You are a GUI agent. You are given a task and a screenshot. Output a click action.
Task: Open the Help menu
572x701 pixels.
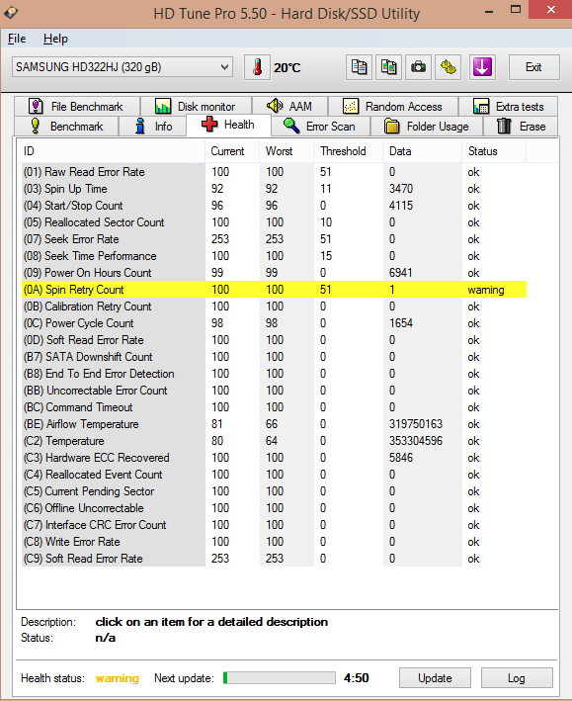[x=55, y=39]
